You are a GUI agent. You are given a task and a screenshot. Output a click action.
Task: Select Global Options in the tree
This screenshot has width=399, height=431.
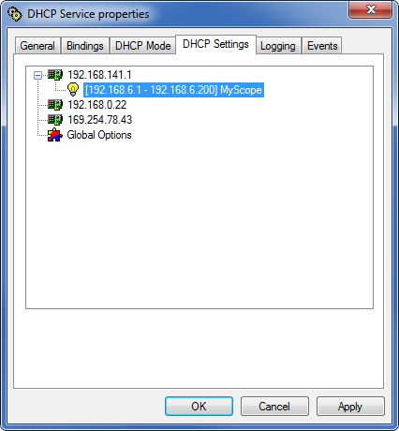99,135
